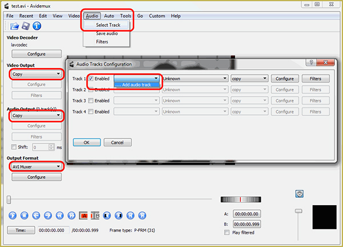Open the Audio menu

pyautogui.click(x=92, y=16)
